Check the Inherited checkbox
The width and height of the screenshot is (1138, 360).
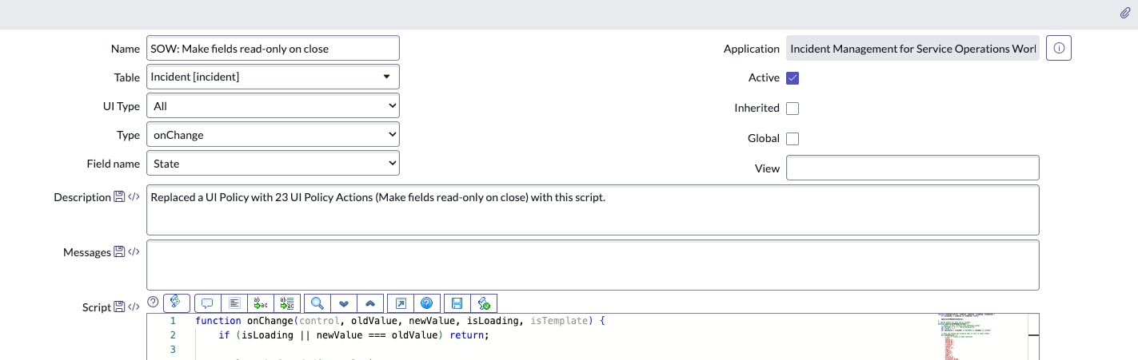tap(793, 109)
